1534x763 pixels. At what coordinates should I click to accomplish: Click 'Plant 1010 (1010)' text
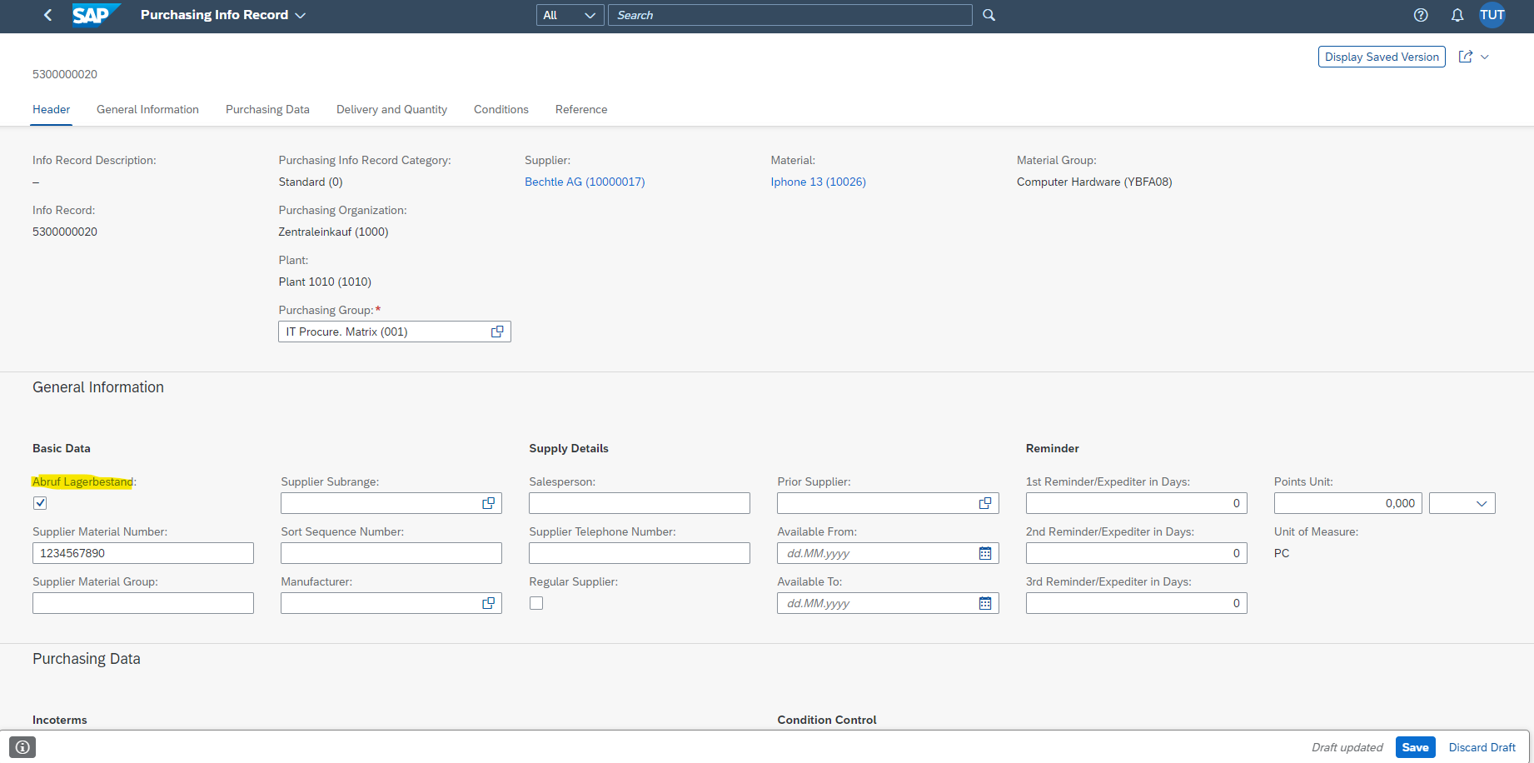[x=325, y=282]
